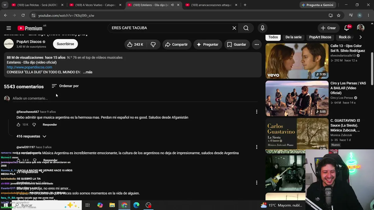Image resolution: width=374 pixels, height=210 pixels.
Task: Switch to Las Pelotas - Será tab
Action: pos(37,5)
